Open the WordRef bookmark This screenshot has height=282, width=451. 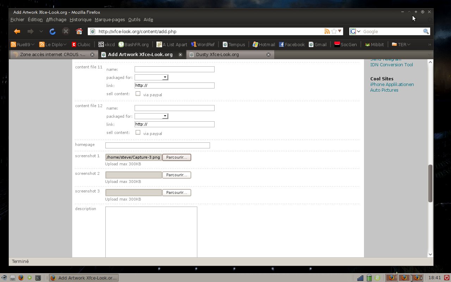click(203, 44)
